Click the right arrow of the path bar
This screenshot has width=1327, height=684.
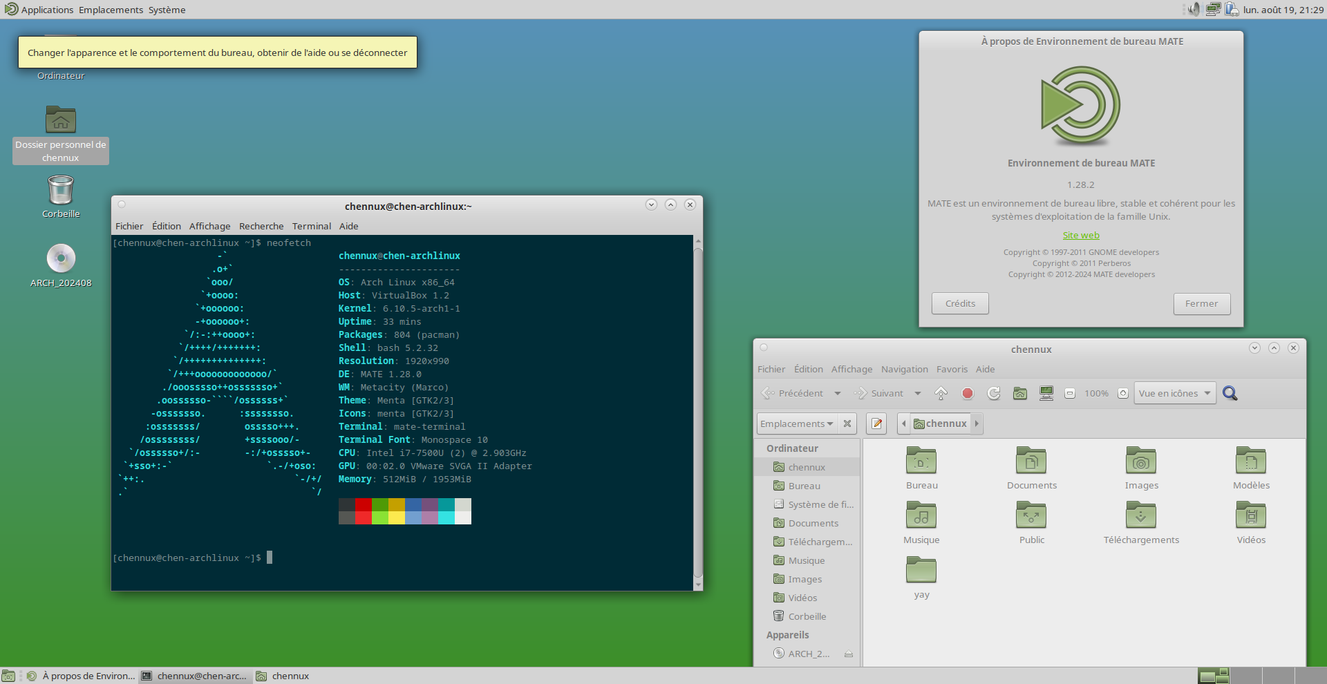[977, 424]
